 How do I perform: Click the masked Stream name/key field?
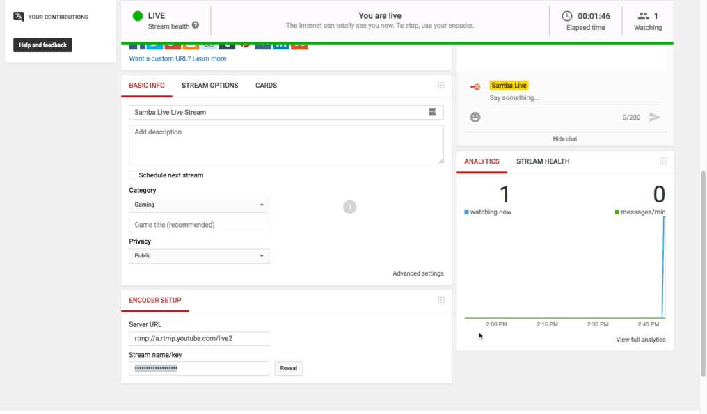pyautogui.click(x=199, y=368)
